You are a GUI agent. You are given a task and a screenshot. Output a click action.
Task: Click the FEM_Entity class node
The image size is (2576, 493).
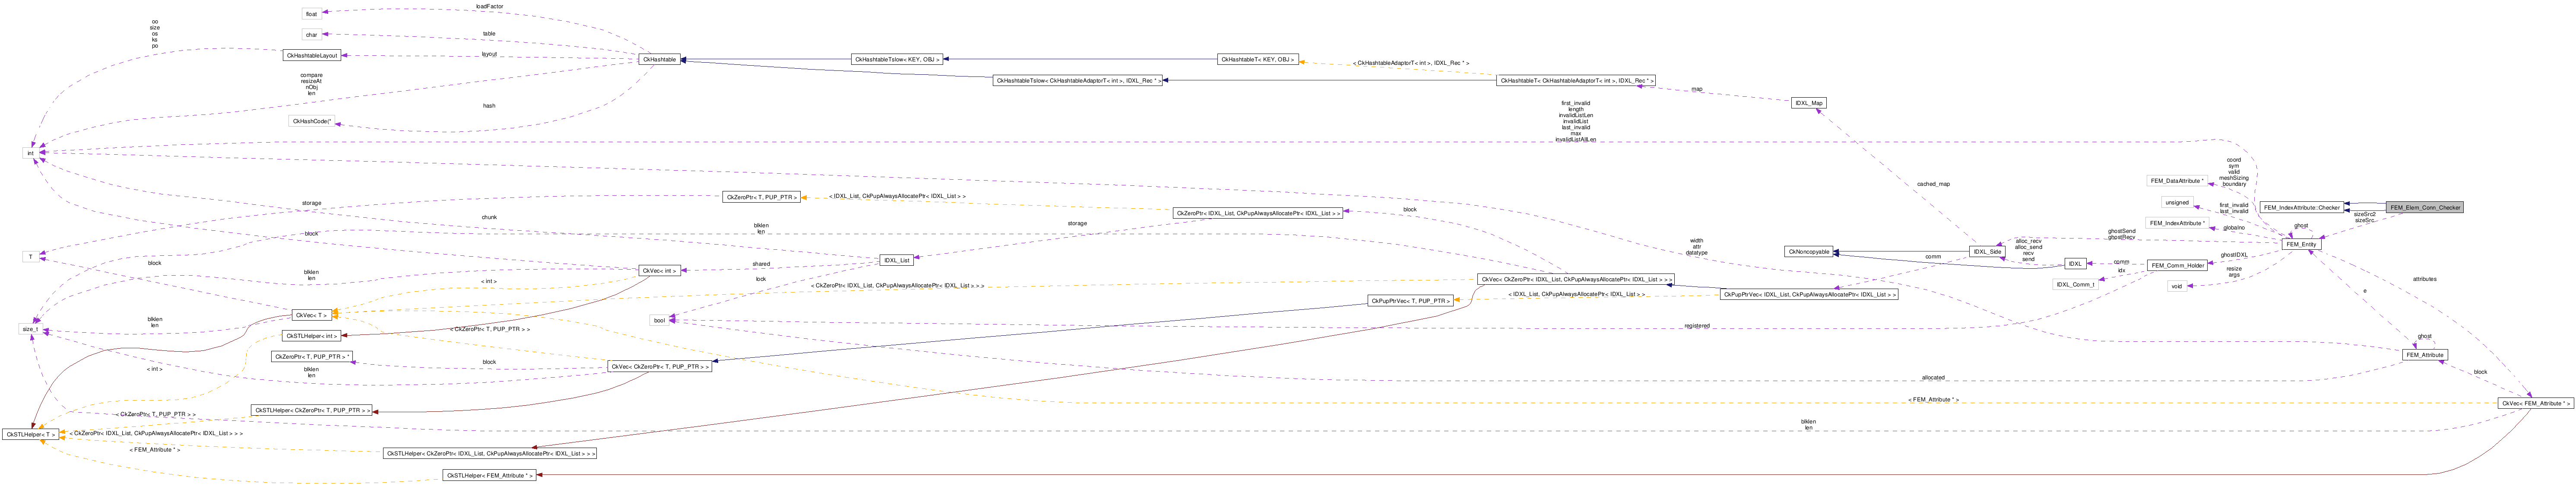[x=2300, y=244]
